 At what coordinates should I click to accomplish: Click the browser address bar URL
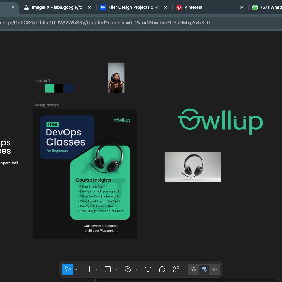105,23
